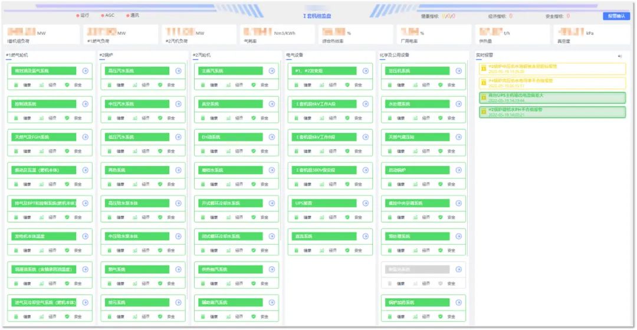The height and width of the screenshot is (330, 637).
Task: Click 健康 icon under 主蒸汽系统 card
Action: [x=203, y=85]
